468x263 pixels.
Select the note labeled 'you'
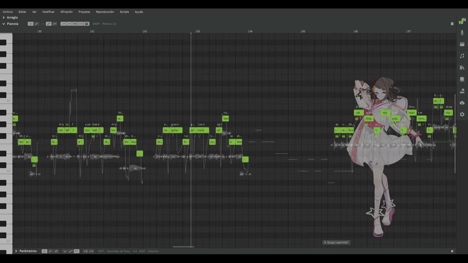point(87,130)
